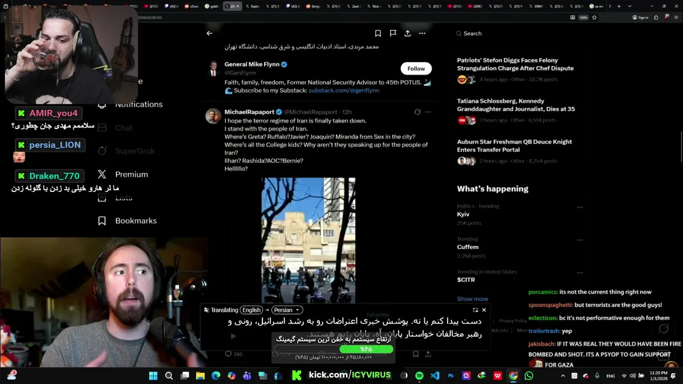This screenshot has width=683, height=384.
Task: Click Sign in on the browser toolbar
Action: [640, 17]
